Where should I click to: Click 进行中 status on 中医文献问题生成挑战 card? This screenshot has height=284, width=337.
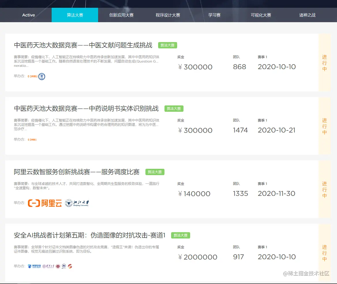click(x=324, y=63)
